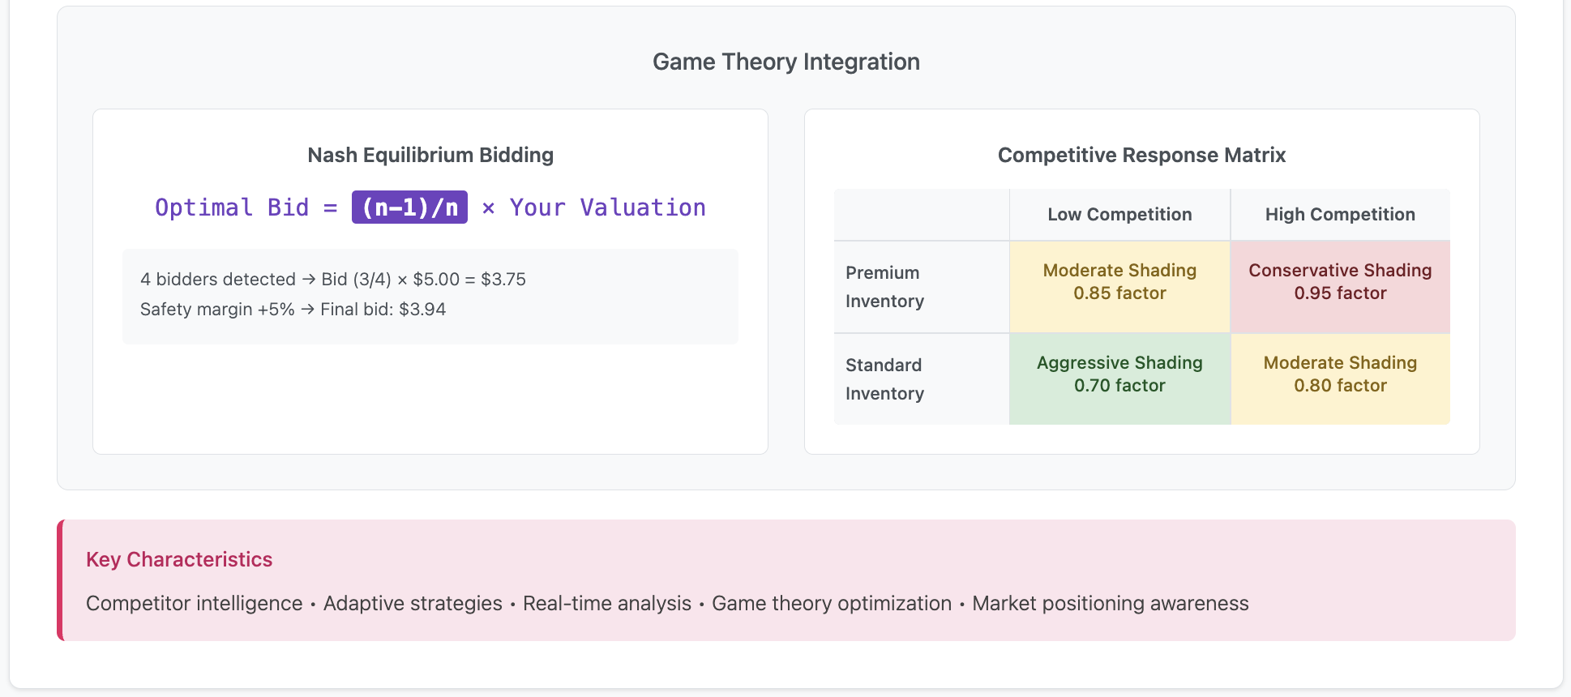This screenshot has height=697, width=1571.
Task: Select the Premium Inventory row label
Action: coord(884,287)
